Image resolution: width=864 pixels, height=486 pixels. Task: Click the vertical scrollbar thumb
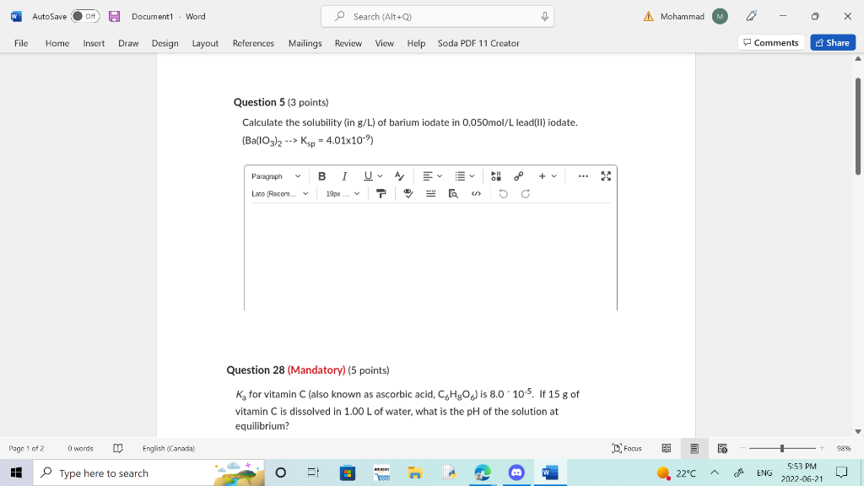click(x=858, y=127)
